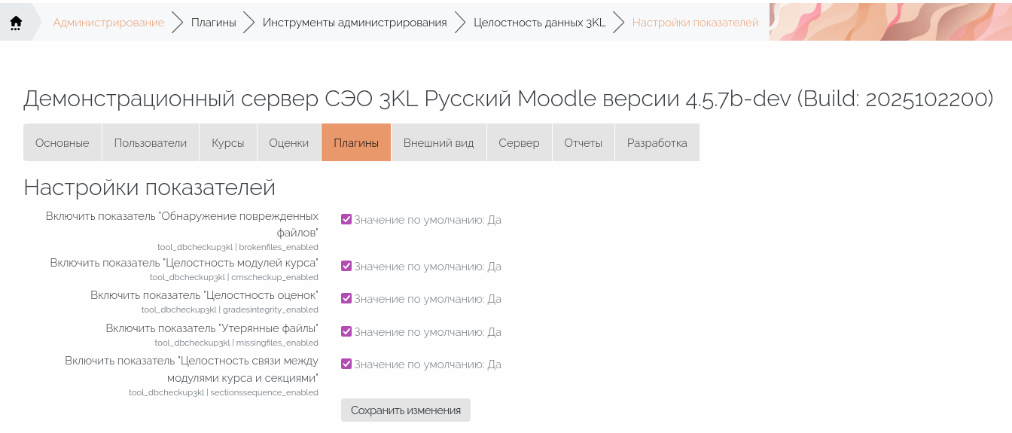Image resolution: width=1012 pixels, height=433 pixels.
Task: Disable the Целостность оценок indicator checkbox
Action: pos(346,298)
